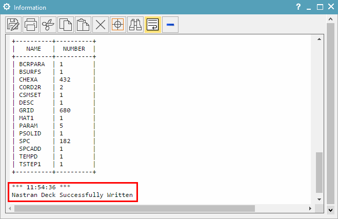Click the Save As icon in toolbar
Viewport: 338px width, 219px height.
13,25
